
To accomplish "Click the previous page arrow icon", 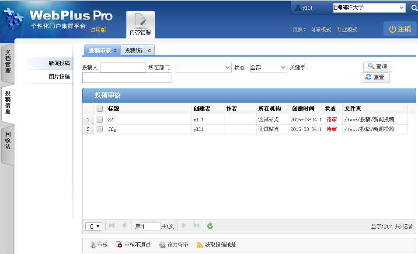I will point(124,226).
